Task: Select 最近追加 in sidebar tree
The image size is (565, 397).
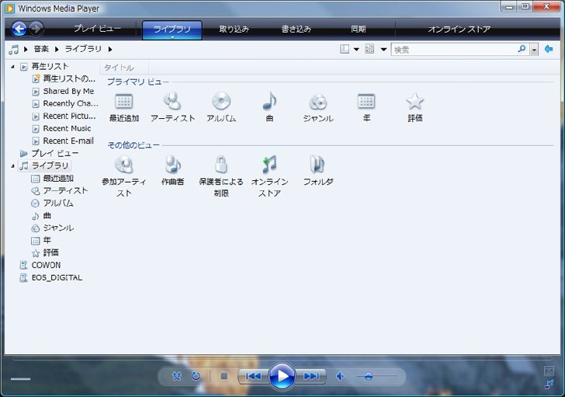Action: [58, 178]
